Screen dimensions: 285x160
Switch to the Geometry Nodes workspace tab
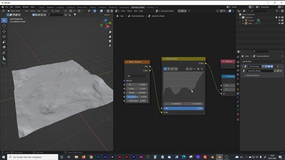tap(138, 8)
